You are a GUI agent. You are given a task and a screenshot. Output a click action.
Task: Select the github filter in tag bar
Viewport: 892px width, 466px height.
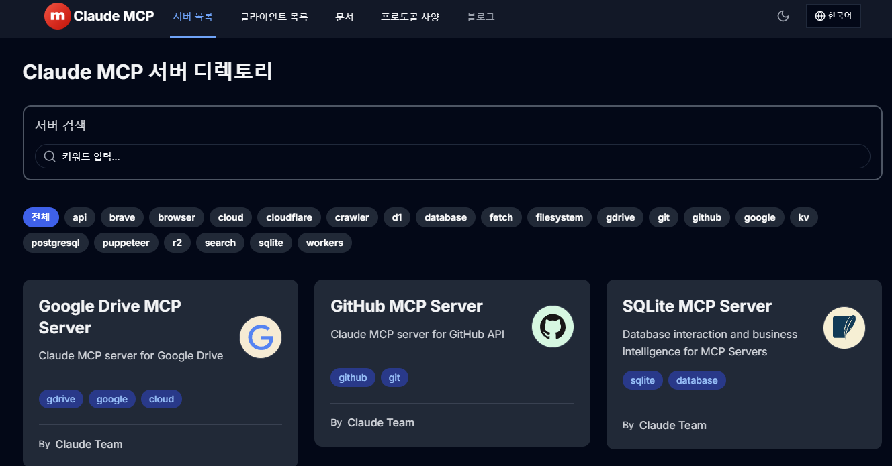[x=707, y=217]
